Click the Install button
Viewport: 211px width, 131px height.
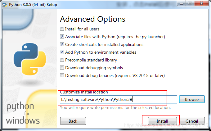[x=162, y=121]
